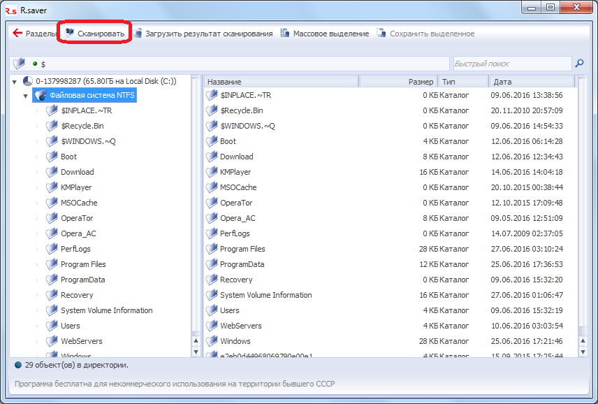Sort entries by Тип column header
This screenshot has width=598, height=404.
tap(461, 82)
